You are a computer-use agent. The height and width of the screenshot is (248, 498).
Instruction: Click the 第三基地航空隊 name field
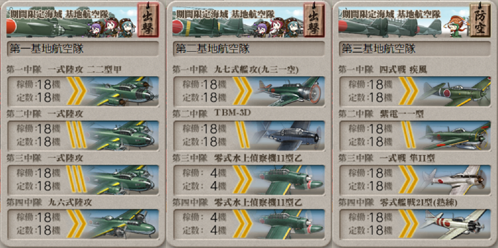415,49
